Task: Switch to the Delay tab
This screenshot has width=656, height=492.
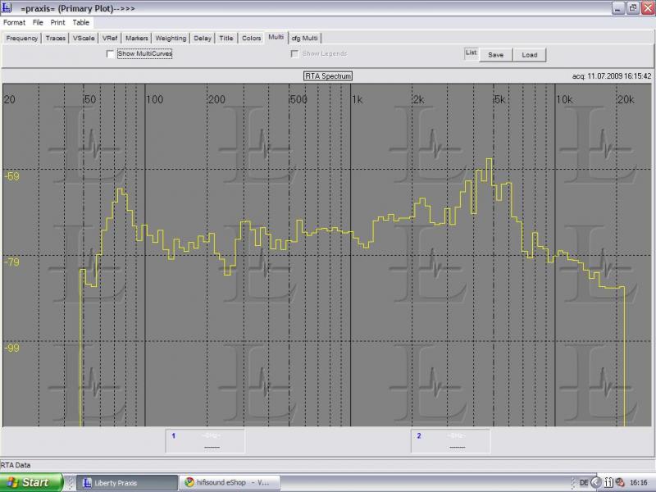Action: [x=203, y=38]
